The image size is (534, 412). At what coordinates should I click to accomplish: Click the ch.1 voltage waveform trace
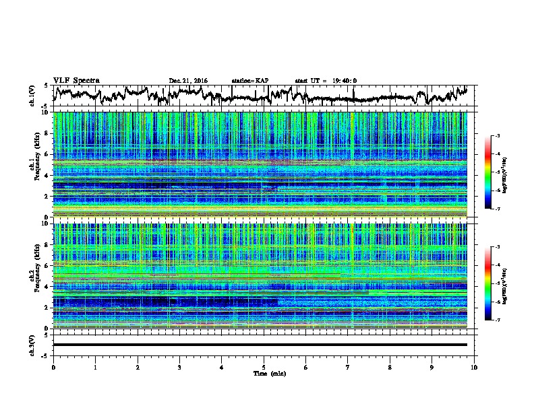point(260,96)
